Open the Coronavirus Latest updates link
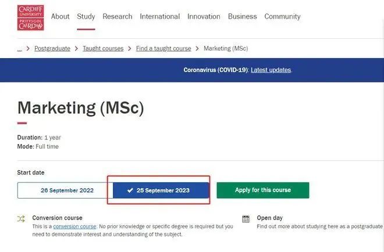 point(271,70)
